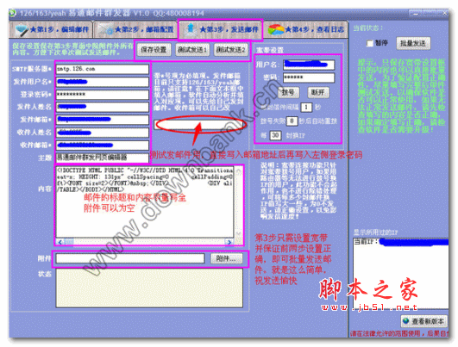Click content box right scroll arrow
The height and width of the screenshot is (347, 458).
pos(229,242)
